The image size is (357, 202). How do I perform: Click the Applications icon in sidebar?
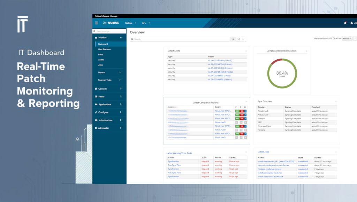(96, 104)
